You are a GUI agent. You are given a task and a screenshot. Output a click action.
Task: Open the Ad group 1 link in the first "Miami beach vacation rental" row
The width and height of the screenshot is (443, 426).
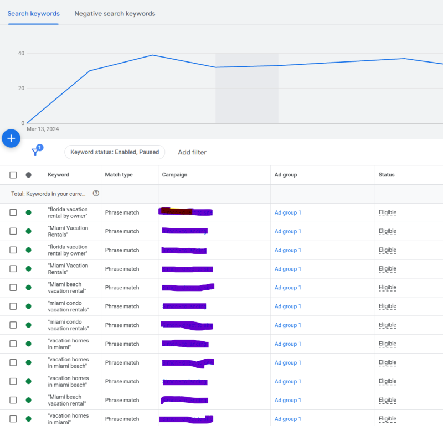tap(287, 288)
